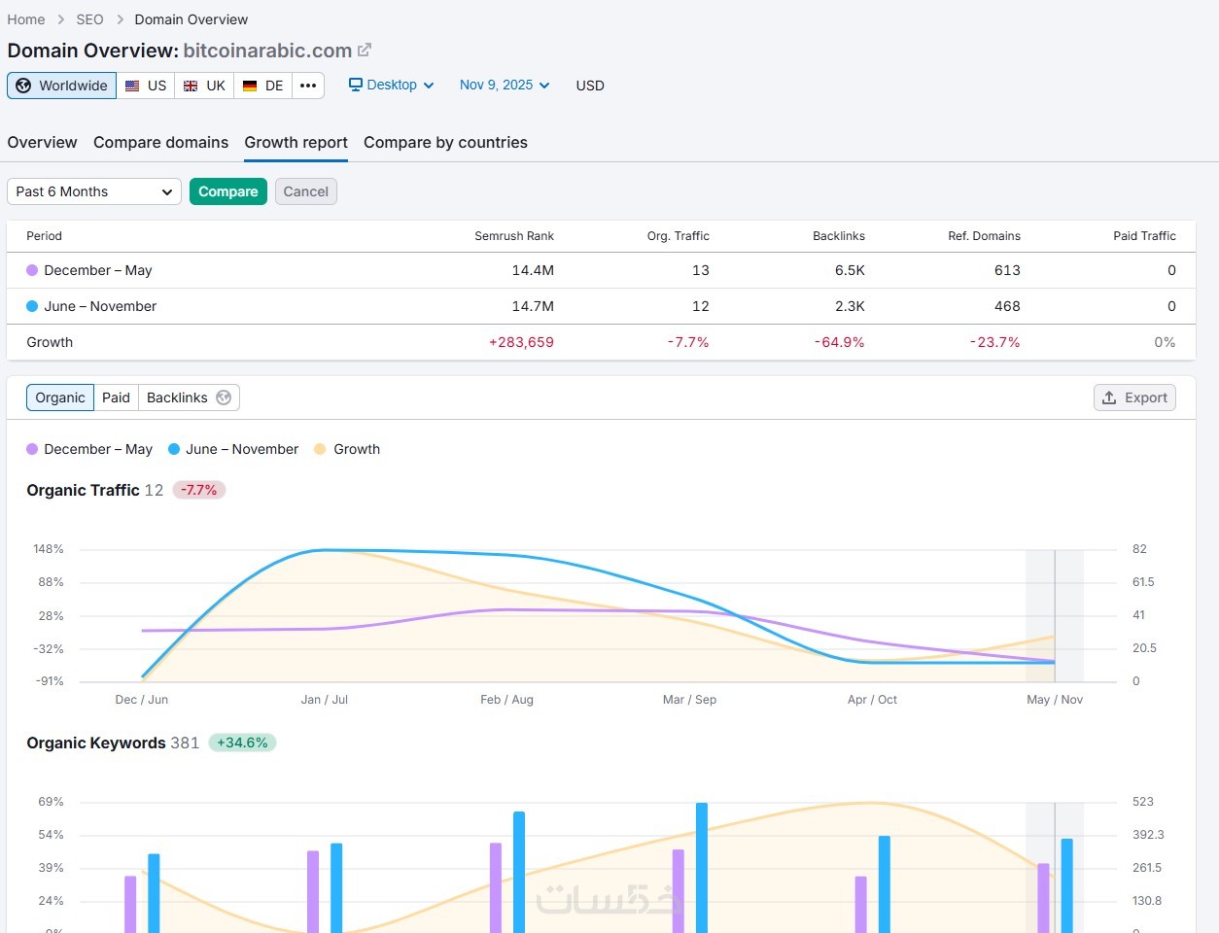This screenshot has height=933, width=1219.
Task: Click the Export button
Action: click(1134, 397)
